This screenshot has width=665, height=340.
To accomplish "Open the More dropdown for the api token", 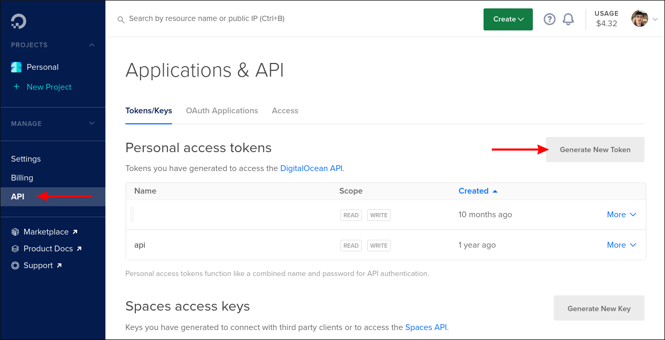I will (x=621, y=245).
